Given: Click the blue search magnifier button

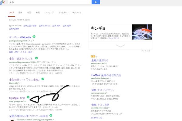Looking at the screenshot, I should (96, 2).
